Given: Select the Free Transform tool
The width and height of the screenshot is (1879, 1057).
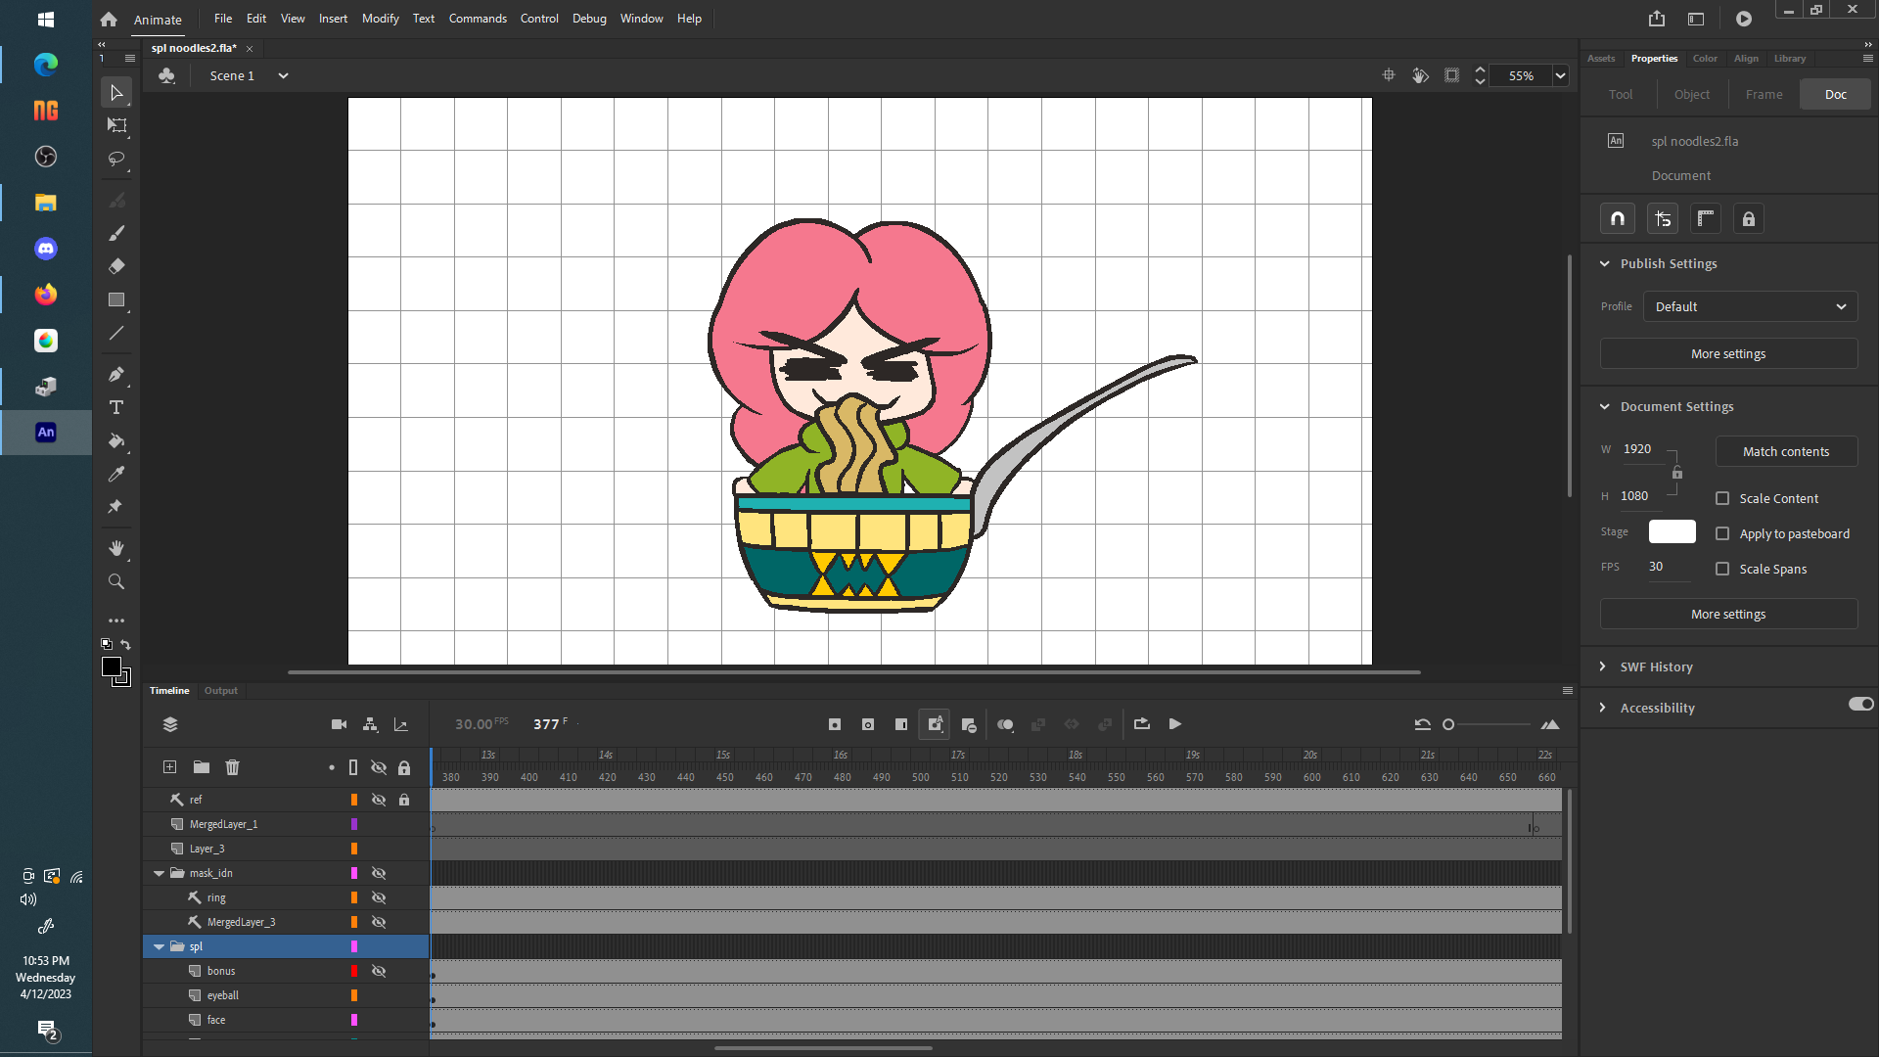Looking at the screenshot, I should [x=116, y=125].
